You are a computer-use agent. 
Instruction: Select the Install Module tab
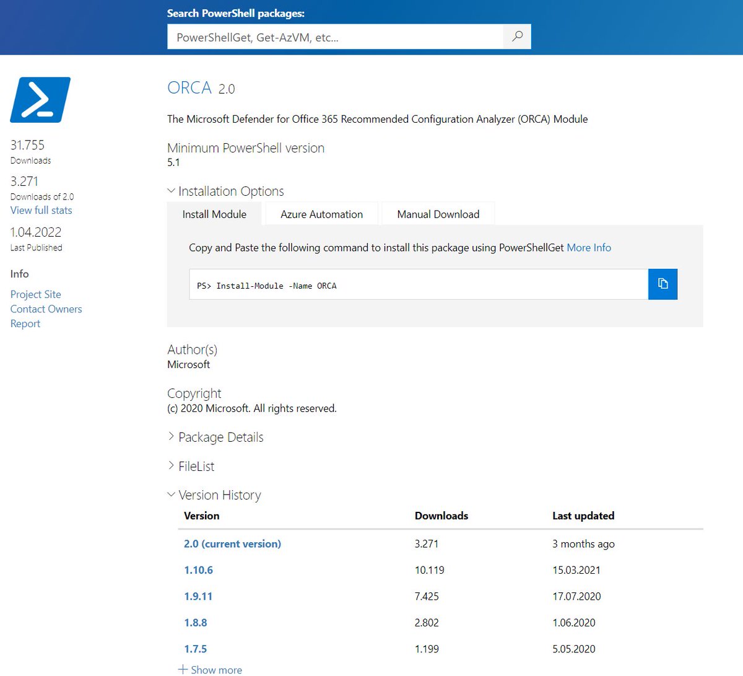(x=214, y=214)
